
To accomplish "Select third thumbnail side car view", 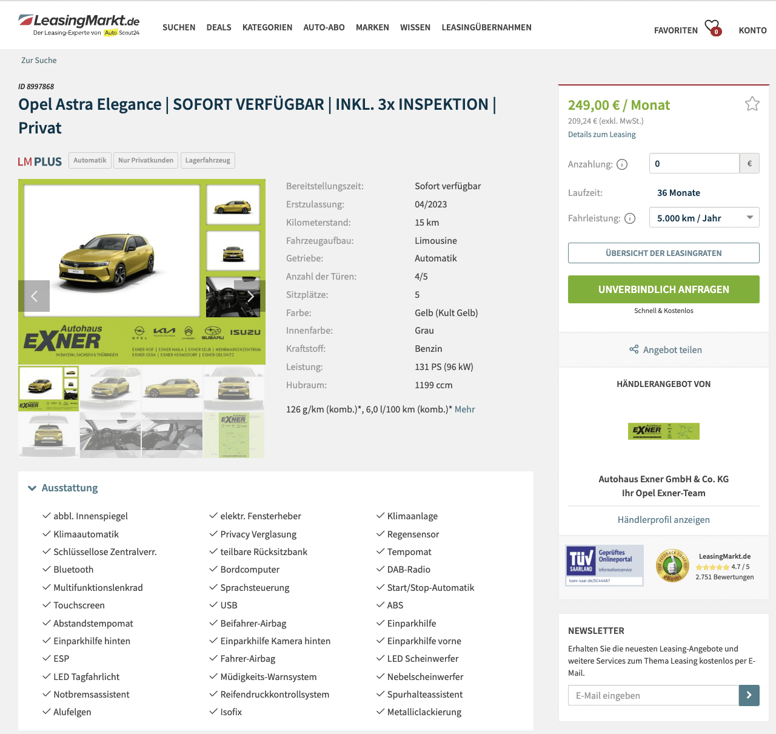I will click(x=172, y=388).
